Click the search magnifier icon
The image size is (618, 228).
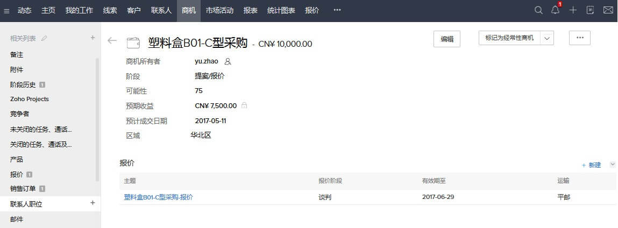click(x=538, y=11)
